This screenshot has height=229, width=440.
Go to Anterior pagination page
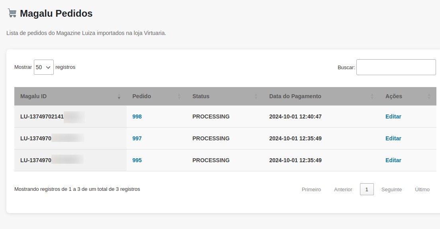point(343,190)
